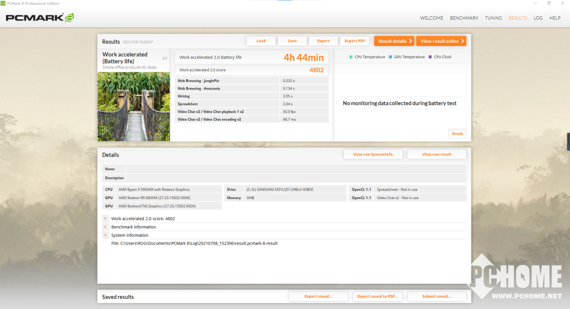Select Video Chat playback 1 v2 row
The width and height of the screenshot is (570, 309).
[252, 111]
